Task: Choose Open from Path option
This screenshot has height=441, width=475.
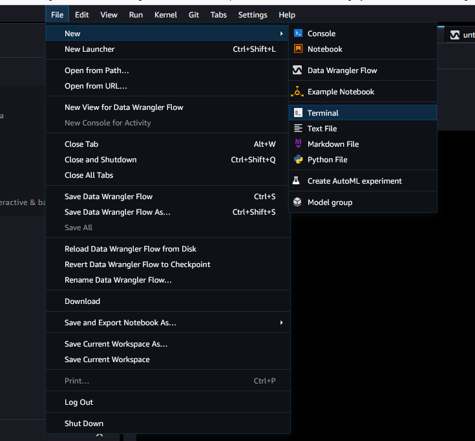Action: click(97, 70)
